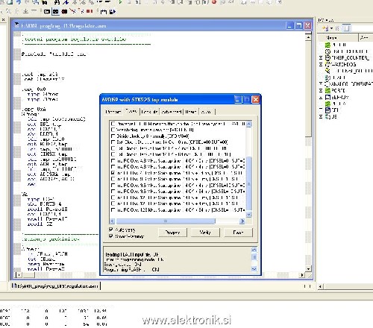This screenshot has height=328, width=373.
Task: Expand ANALOG_COMPARATOR node in I/O view
Action: (x=321, y=84)
